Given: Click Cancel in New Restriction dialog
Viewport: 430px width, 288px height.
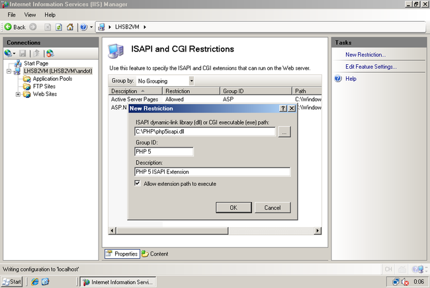Looking at the screenshot, I should pyautogui.click(x=273, y=207).
